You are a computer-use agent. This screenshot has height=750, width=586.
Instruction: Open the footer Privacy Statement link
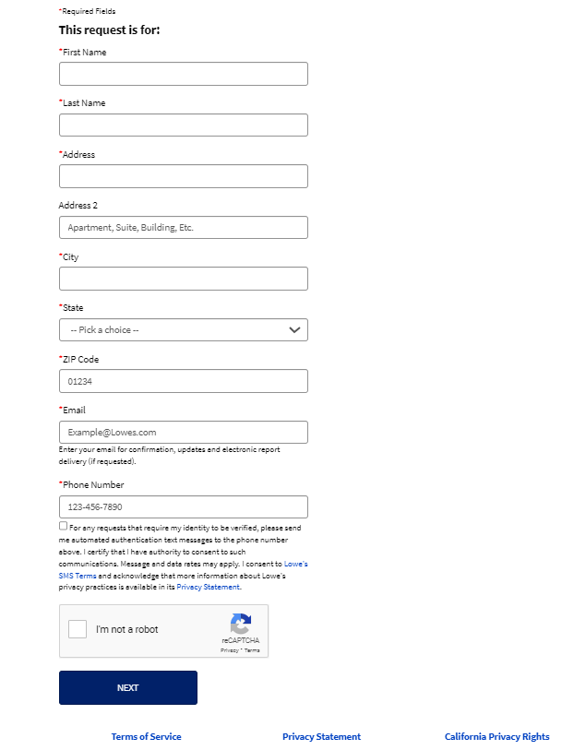[x=321, y=736]
